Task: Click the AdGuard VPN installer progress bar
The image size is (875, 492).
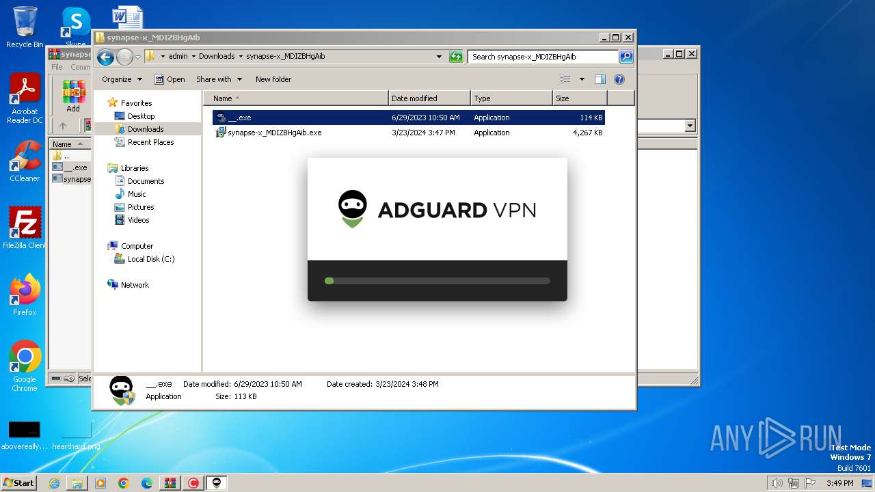Action: coord(437,281)
